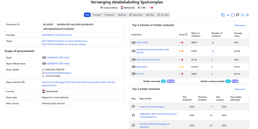The height and width of the screenshot is (129, 258).
Task: Click VAN GELDER's 10 contracts number
Action: [x=213, y=51]
